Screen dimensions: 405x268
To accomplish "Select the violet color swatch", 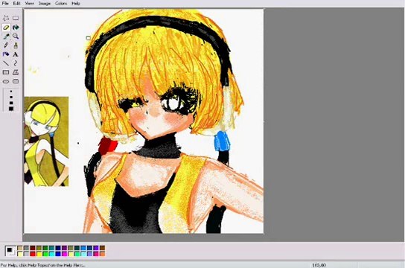I will tap(96, 248).
